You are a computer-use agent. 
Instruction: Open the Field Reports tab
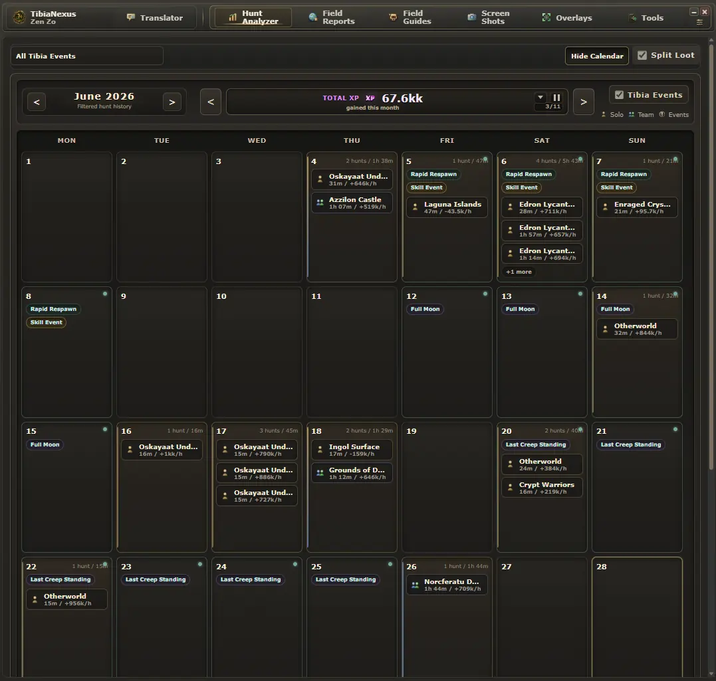pos(332,17)
